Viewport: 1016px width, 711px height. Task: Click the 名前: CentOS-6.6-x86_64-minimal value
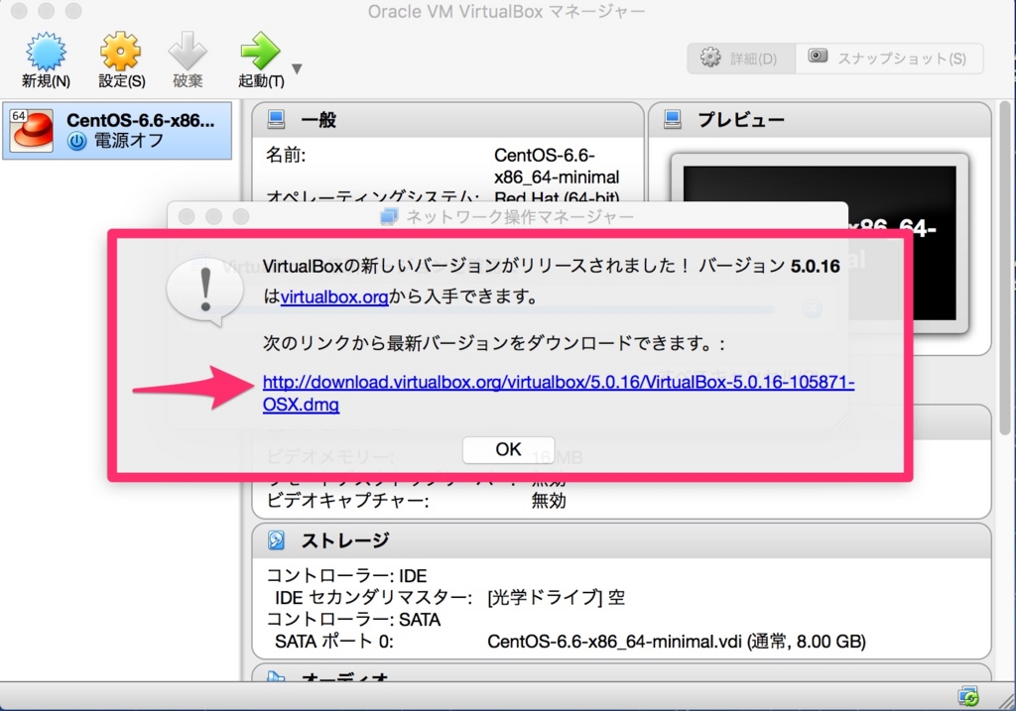point(557,167)
